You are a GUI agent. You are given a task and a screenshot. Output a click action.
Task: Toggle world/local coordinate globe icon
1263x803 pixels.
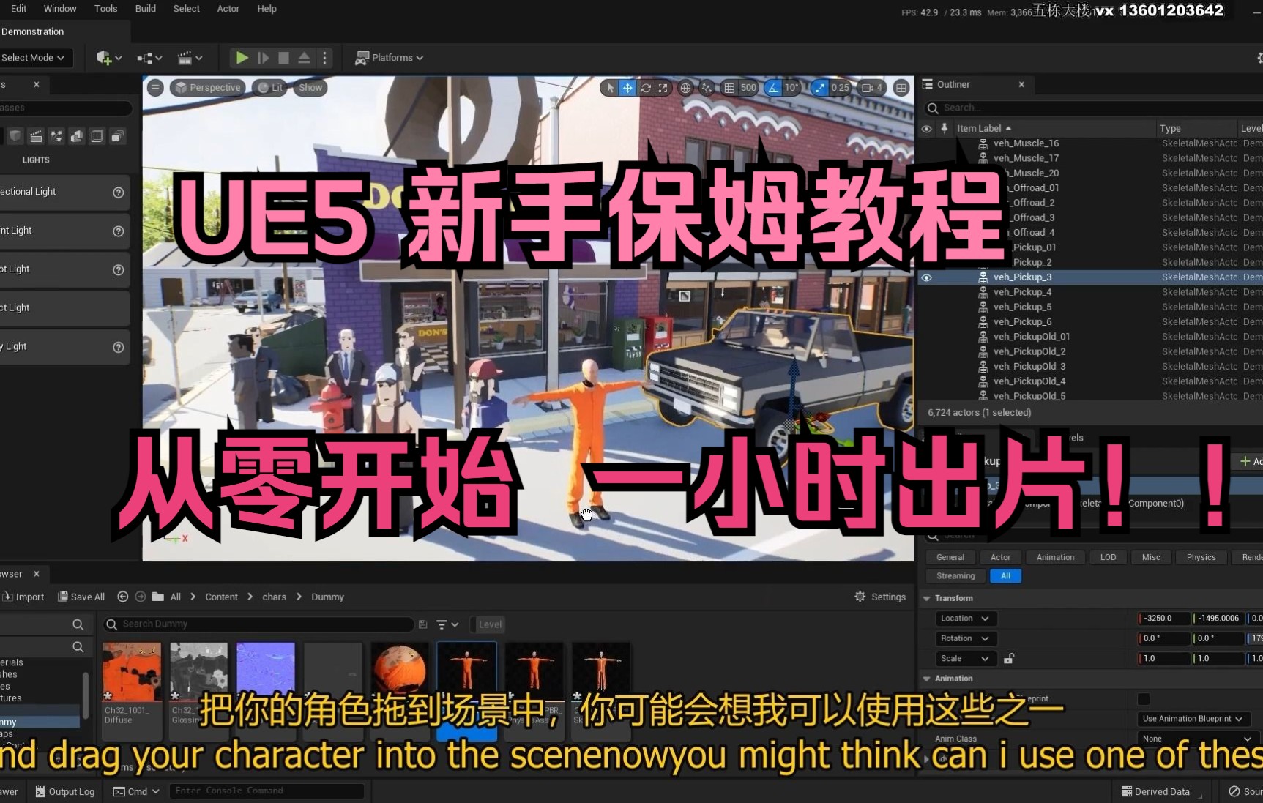[x=685, y=88]
